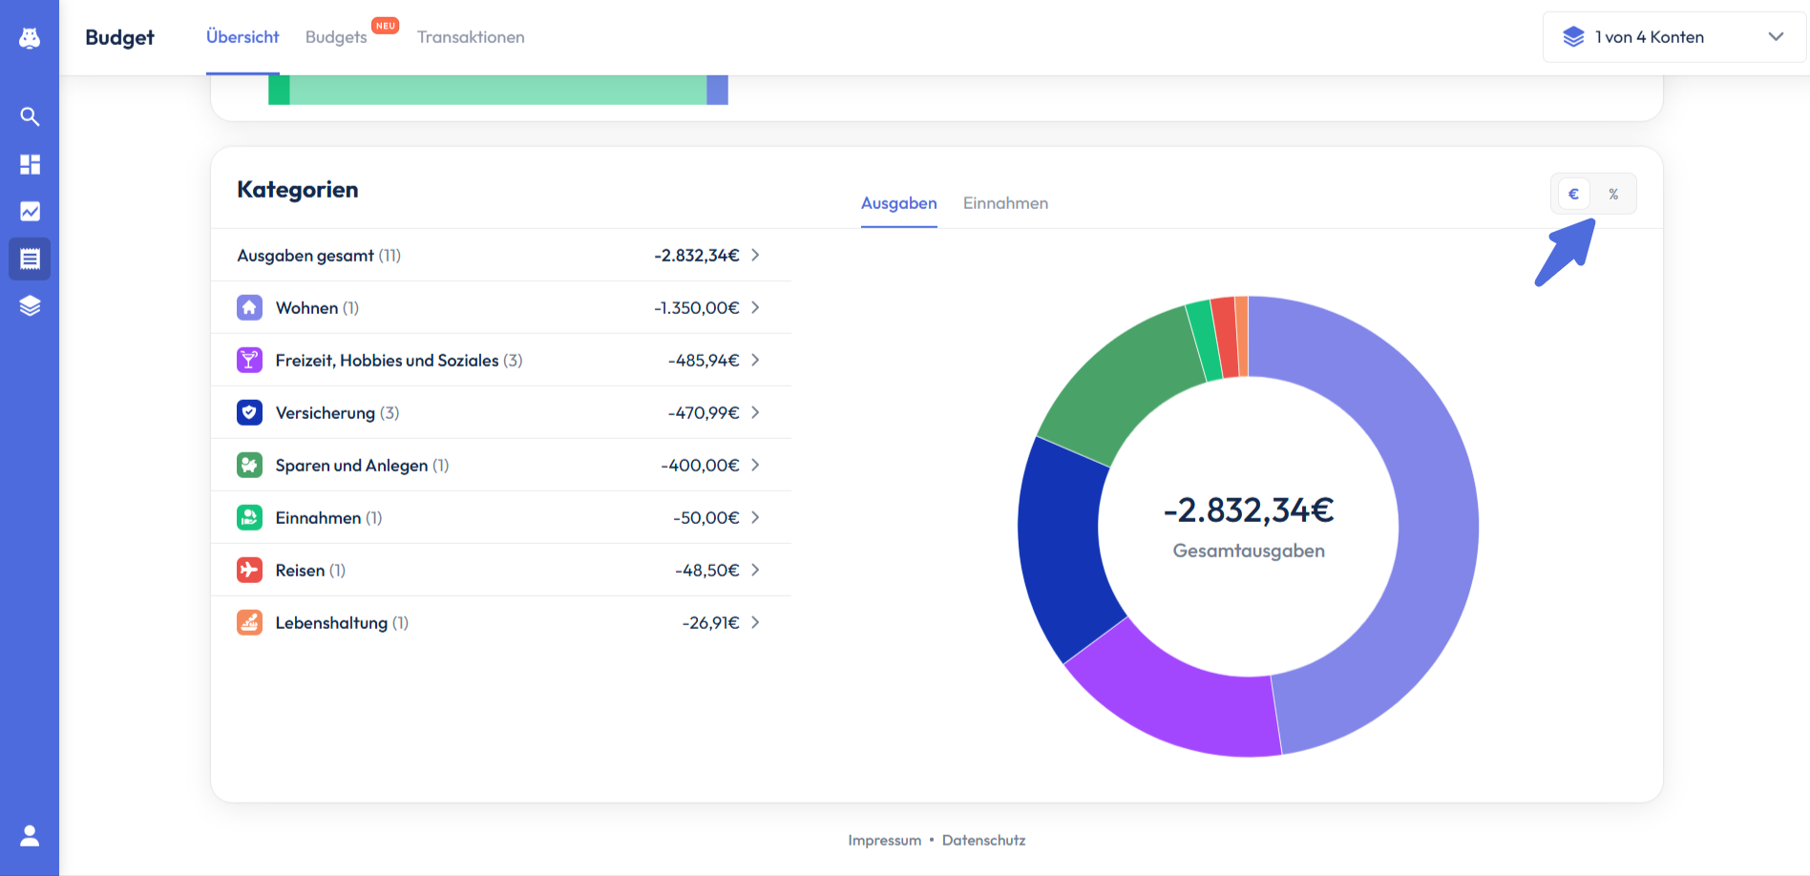Viewport: 1810px width, 876px height.
Task: Click the search icon in sidebar
Action: click(30, 116)
